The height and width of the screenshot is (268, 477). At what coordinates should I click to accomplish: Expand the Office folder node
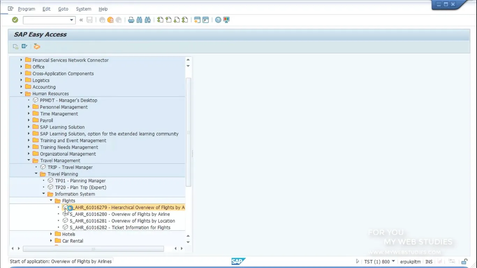coord(21,67)
